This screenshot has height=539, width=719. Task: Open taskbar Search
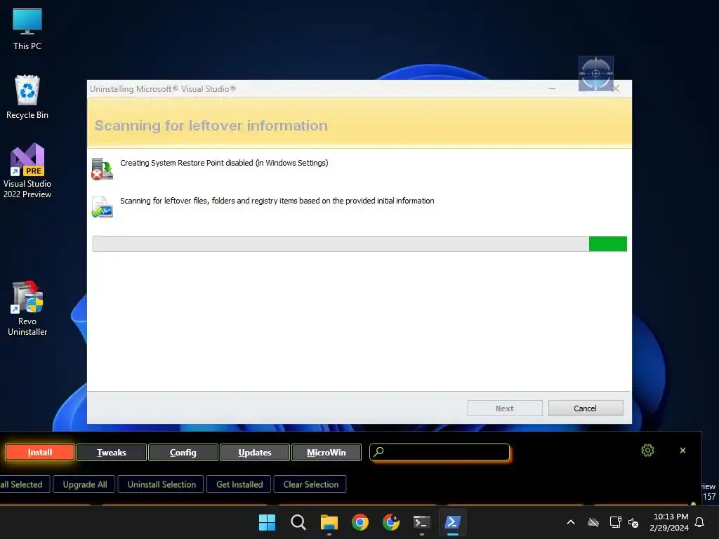coord(298,522)
